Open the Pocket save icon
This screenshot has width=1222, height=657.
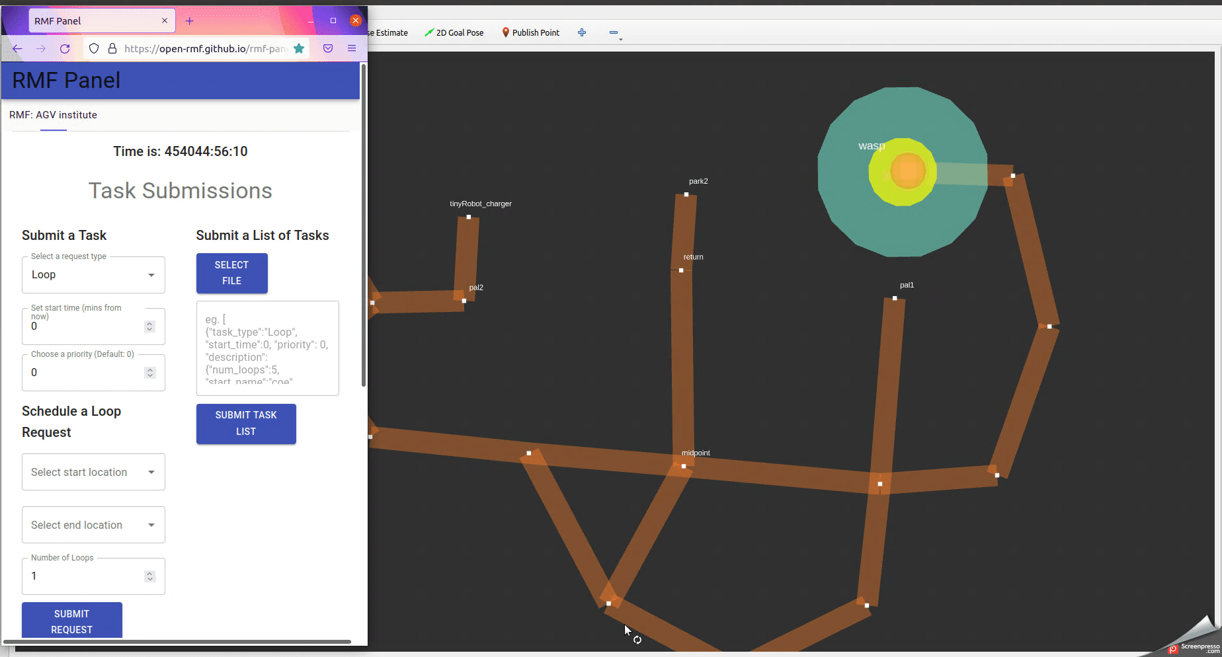[x=328, y=48]
